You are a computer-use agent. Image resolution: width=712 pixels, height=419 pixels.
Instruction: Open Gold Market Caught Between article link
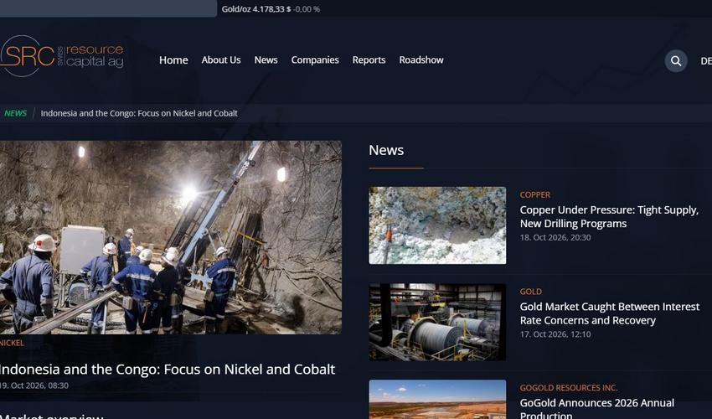point(609,313)
